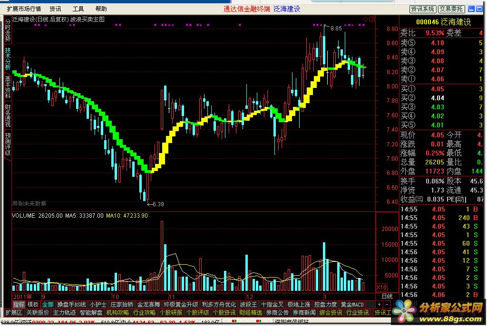Open the 智能解盘 tab
Screen dimensions: 487x326
[x=91, y=313]
